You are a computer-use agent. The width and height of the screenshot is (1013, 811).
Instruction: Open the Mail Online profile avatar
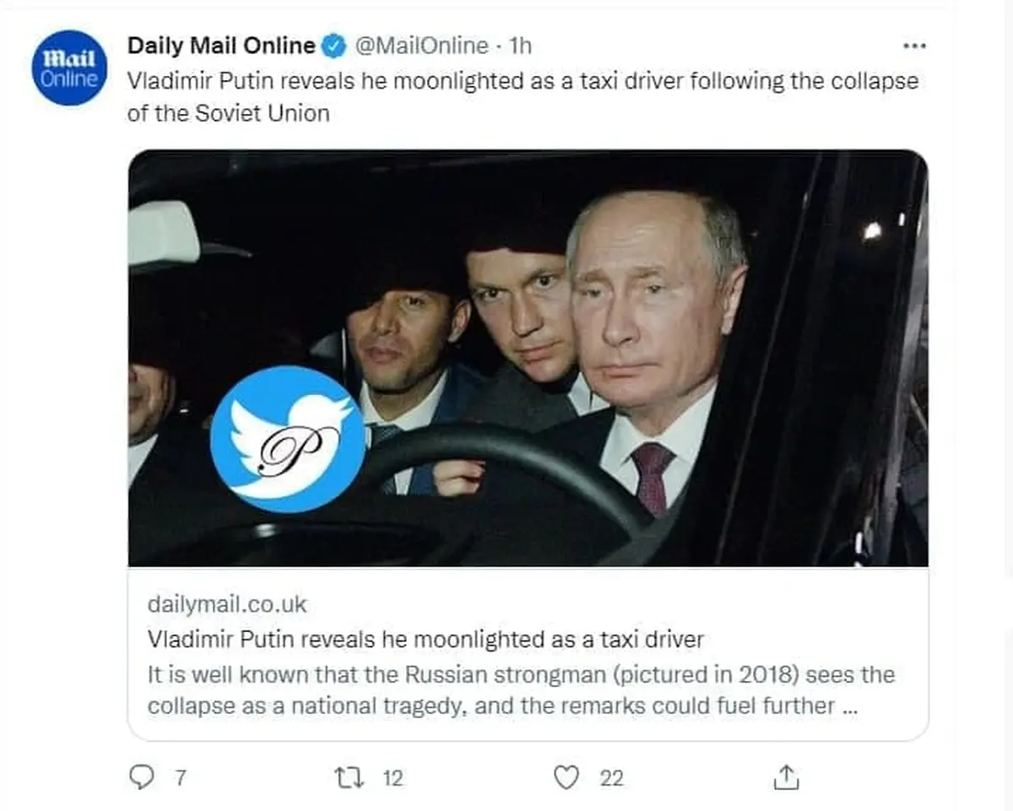point(69,68)
